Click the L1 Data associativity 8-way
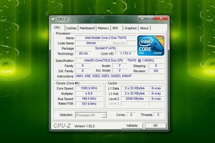215x143 pixels. pos(156,88)
